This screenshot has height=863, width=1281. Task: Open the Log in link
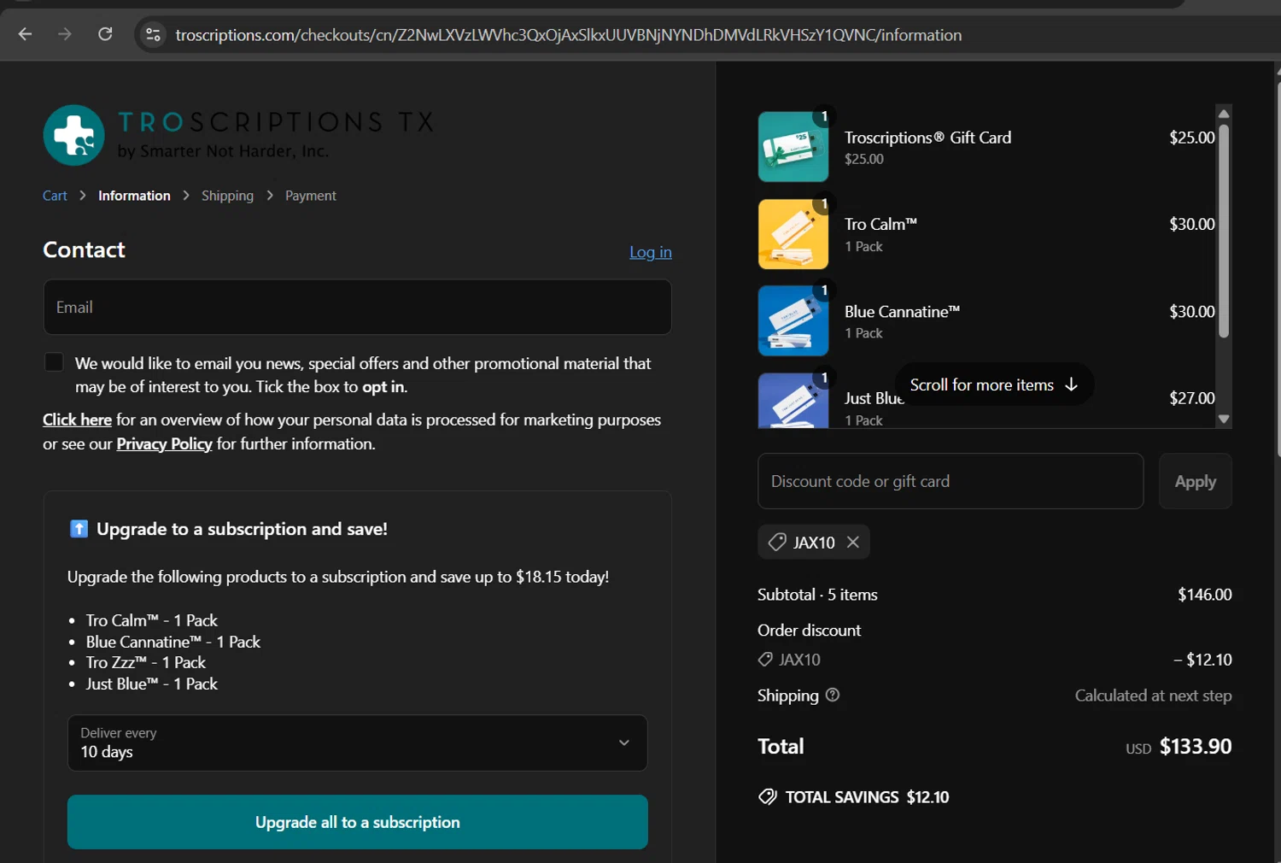[x=651, y=252]
